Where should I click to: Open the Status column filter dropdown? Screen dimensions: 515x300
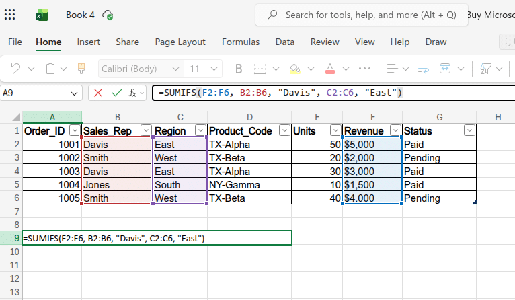coord(469,130)
